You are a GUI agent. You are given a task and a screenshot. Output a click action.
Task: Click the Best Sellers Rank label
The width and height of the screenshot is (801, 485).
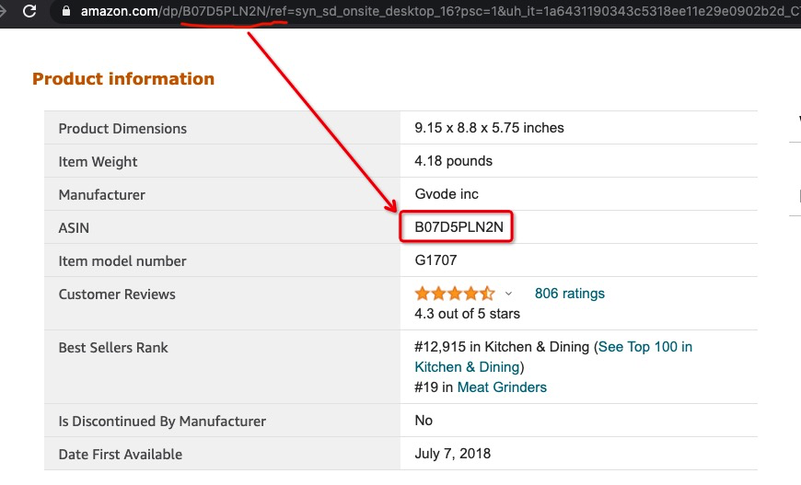(x=113, y=348)
